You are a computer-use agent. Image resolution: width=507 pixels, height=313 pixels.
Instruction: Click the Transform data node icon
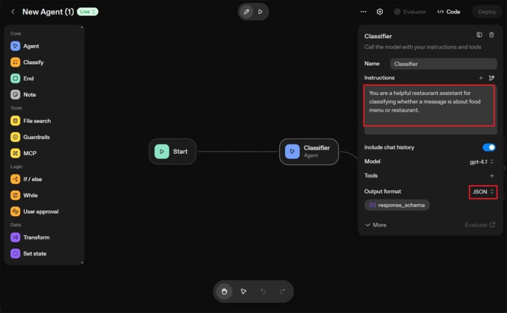[x=15, y=237]
